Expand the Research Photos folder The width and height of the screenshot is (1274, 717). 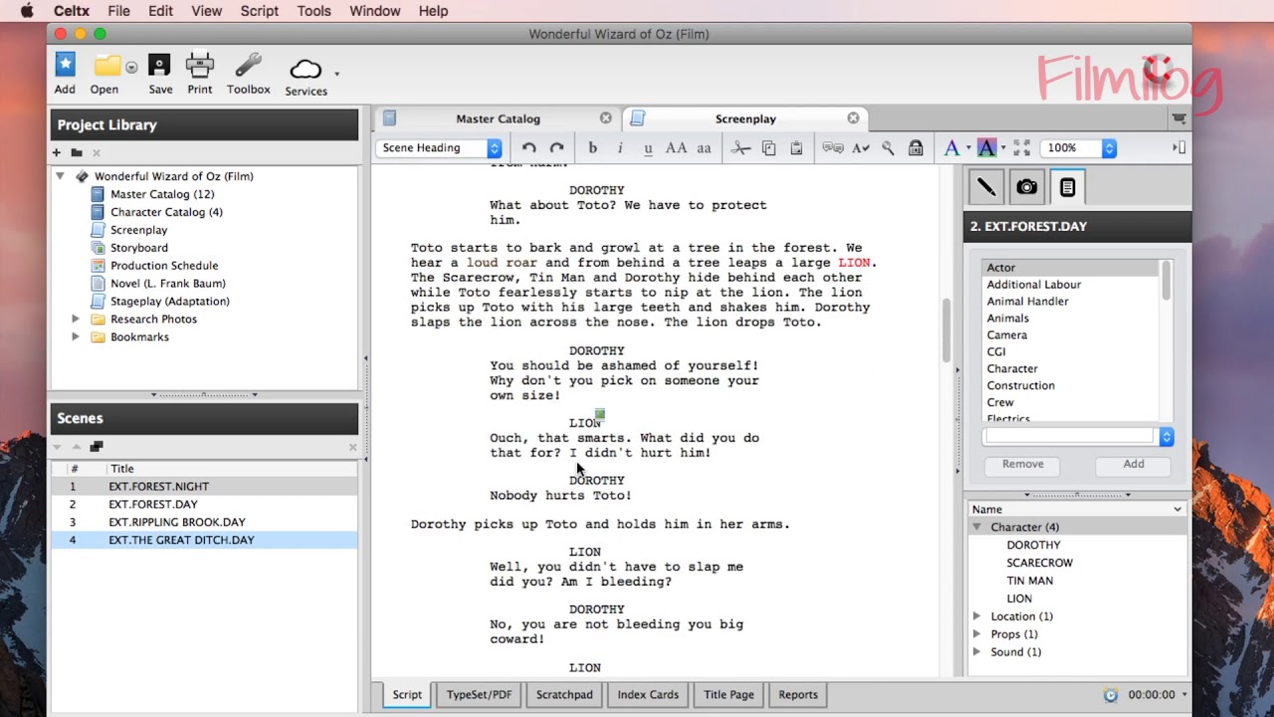pos(76,319)
